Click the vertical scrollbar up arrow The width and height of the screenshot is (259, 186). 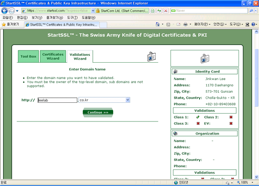tap(256, 31)
